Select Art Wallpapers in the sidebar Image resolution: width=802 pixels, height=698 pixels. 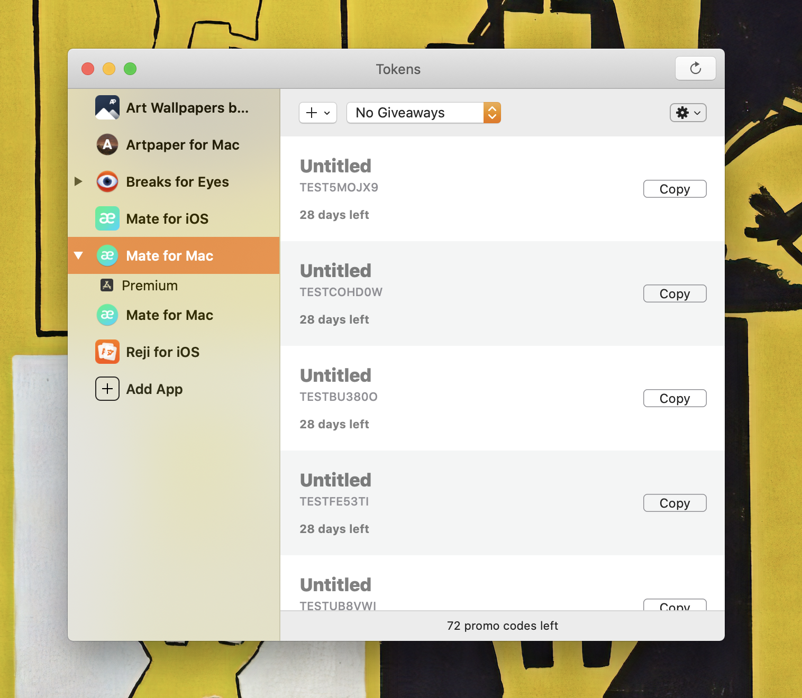tap(174, 108)
